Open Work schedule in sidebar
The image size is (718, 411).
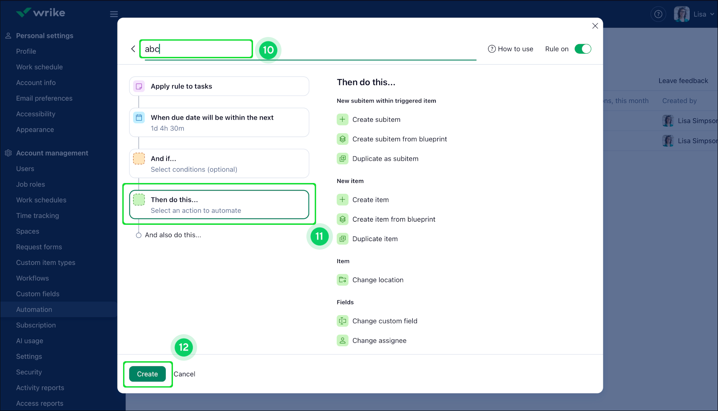[x=39, y=67]
